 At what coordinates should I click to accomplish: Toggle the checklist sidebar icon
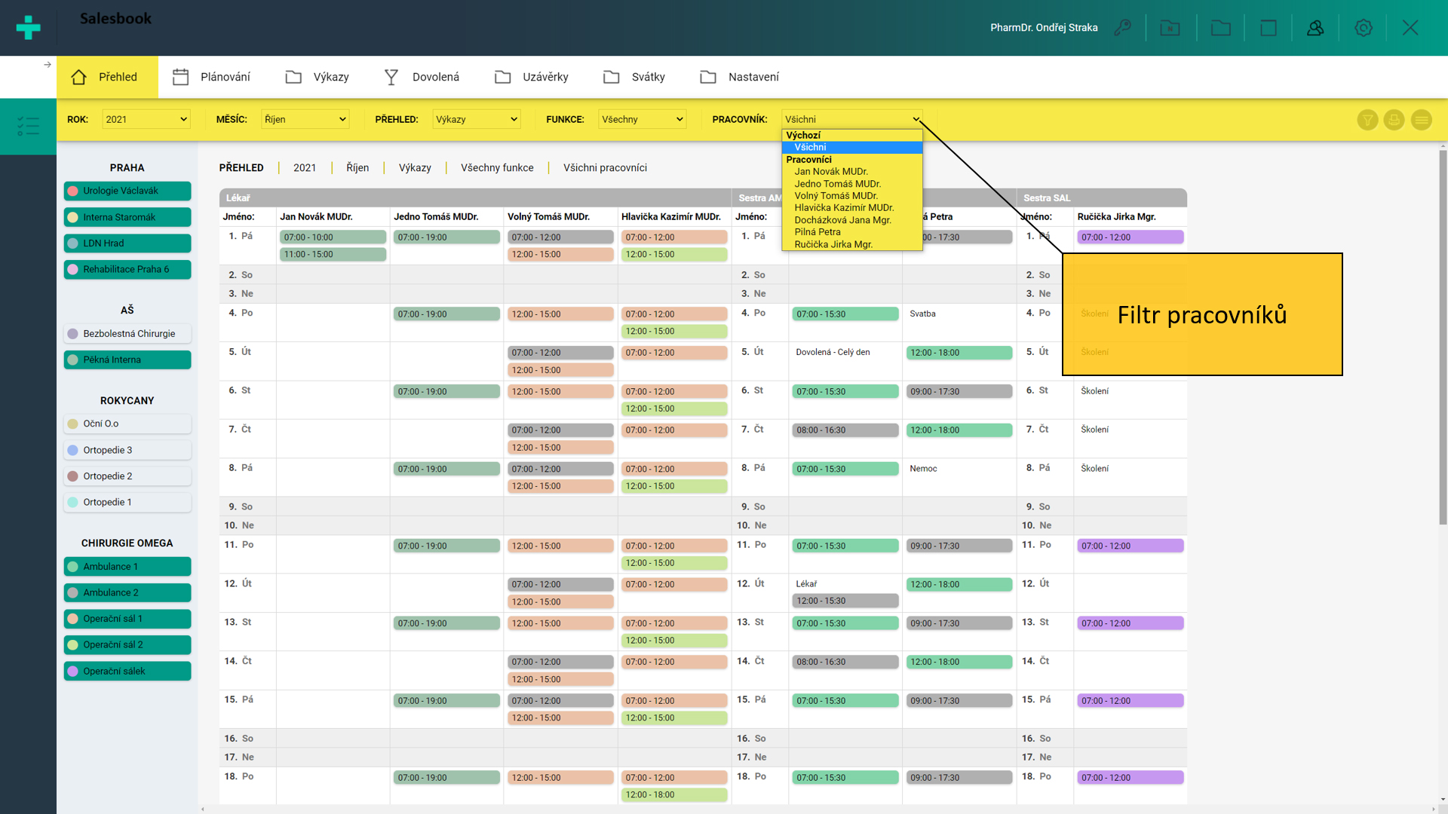(28, 126)
